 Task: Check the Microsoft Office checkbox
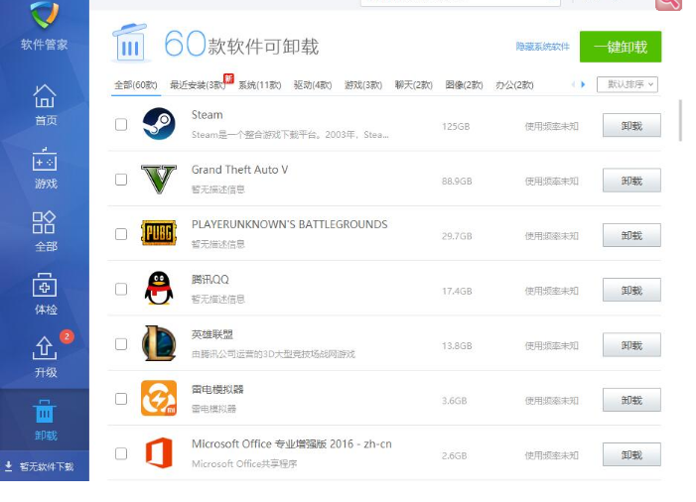pos(121,453)
